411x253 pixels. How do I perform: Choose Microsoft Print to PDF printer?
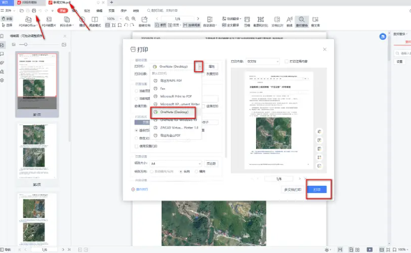(176, 96)
